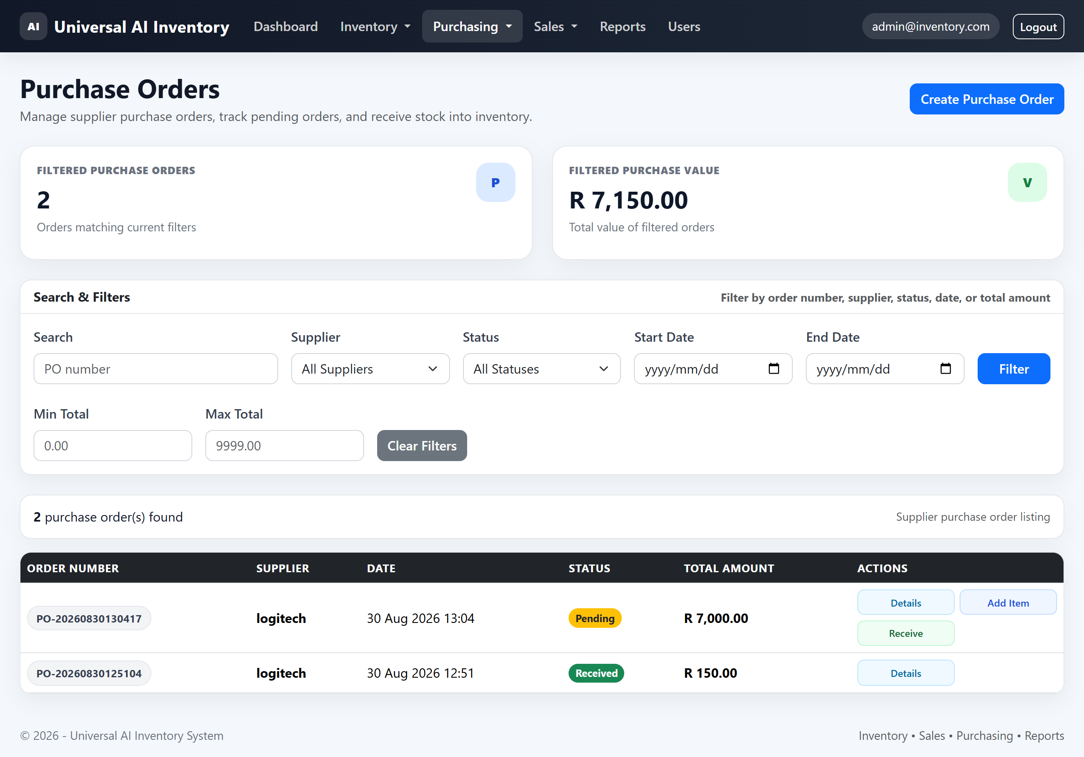Click the PO number search field
This screenshot has height=757, width=1084.
[156, 369]
